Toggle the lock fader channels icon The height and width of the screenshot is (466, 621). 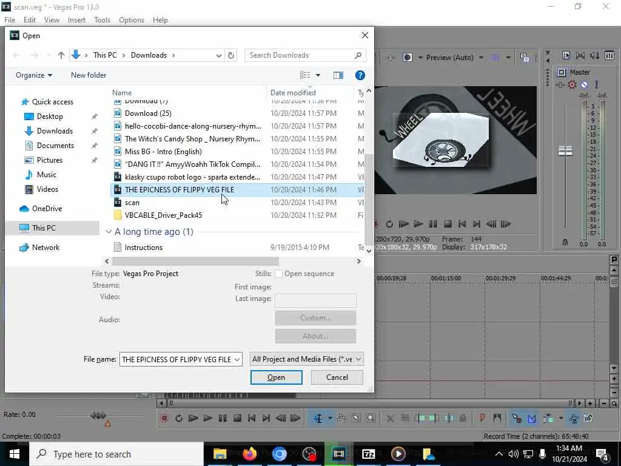tap(565, 242)
